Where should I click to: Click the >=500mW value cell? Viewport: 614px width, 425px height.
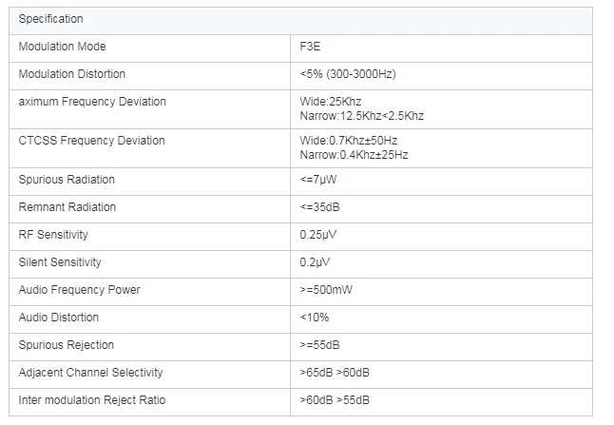(326, 290)
